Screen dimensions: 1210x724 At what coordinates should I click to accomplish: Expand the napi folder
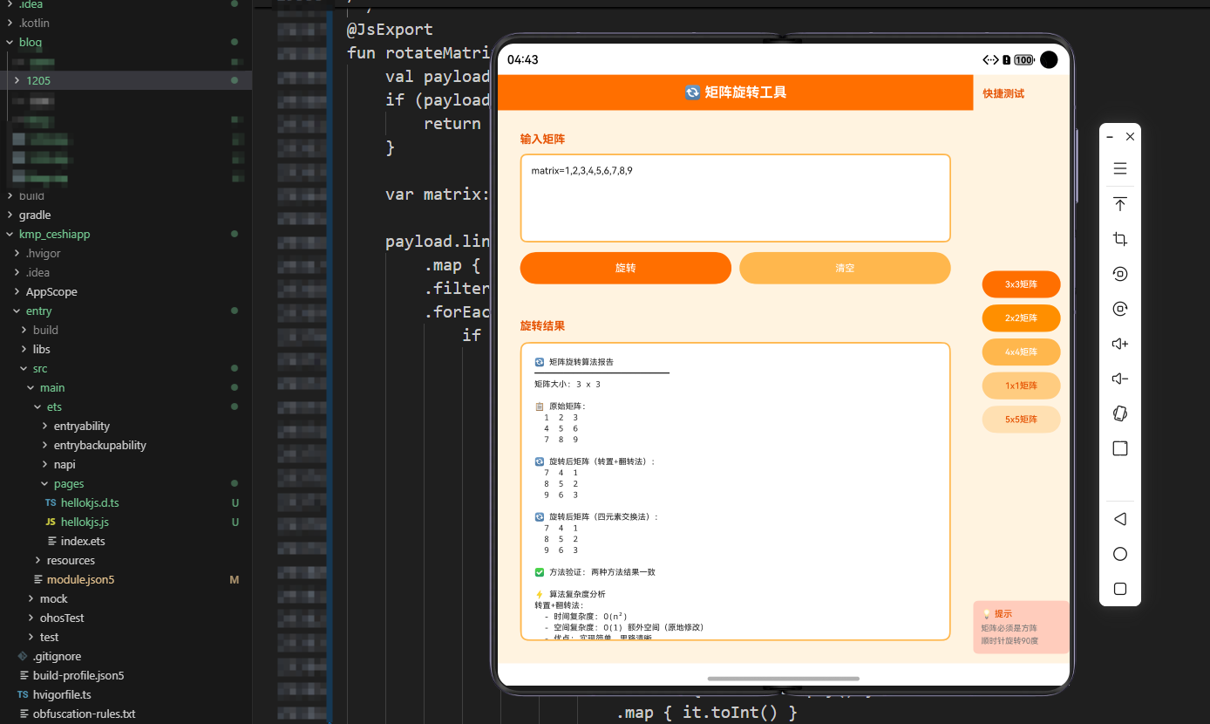(x=44, y=464)
